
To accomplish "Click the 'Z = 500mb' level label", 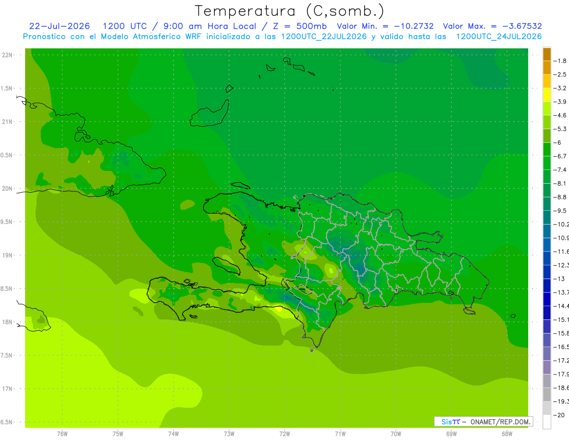I will [x=299, y=26].
